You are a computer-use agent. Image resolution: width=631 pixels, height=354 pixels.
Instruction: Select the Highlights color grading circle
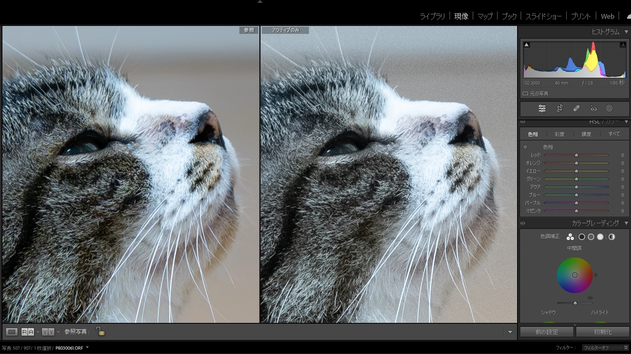600,237
